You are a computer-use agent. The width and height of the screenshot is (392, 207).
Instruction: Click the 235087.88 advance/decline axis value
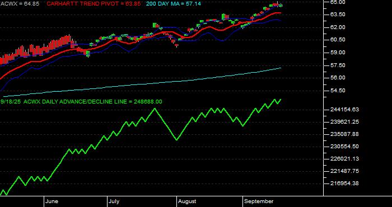(x=345, y=134)
